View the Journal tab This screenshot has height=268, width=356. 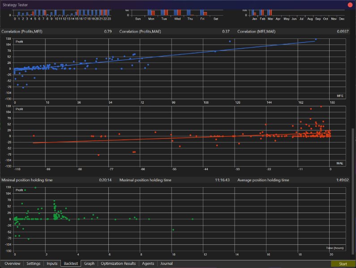click(167, 264)
